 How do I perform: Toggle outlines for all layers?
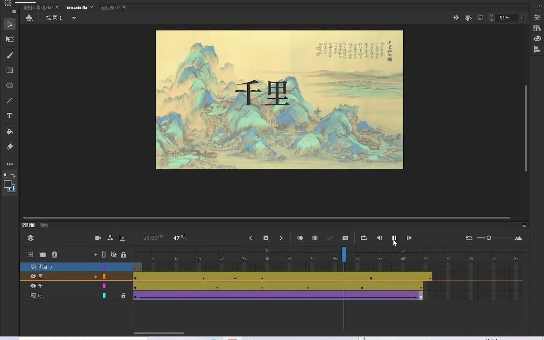click(104, 255)
